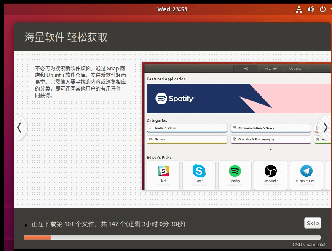Viewport: 332px width, 251px height.
Task: Click the chat bubble icon beside Communication & News
Action: 234,128
